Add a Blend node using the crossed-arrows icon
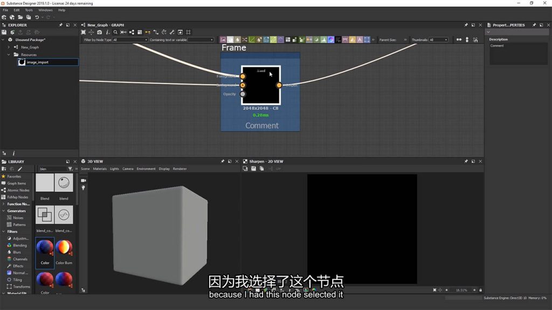This screenshot has width=552, height=310. [245, 40]
